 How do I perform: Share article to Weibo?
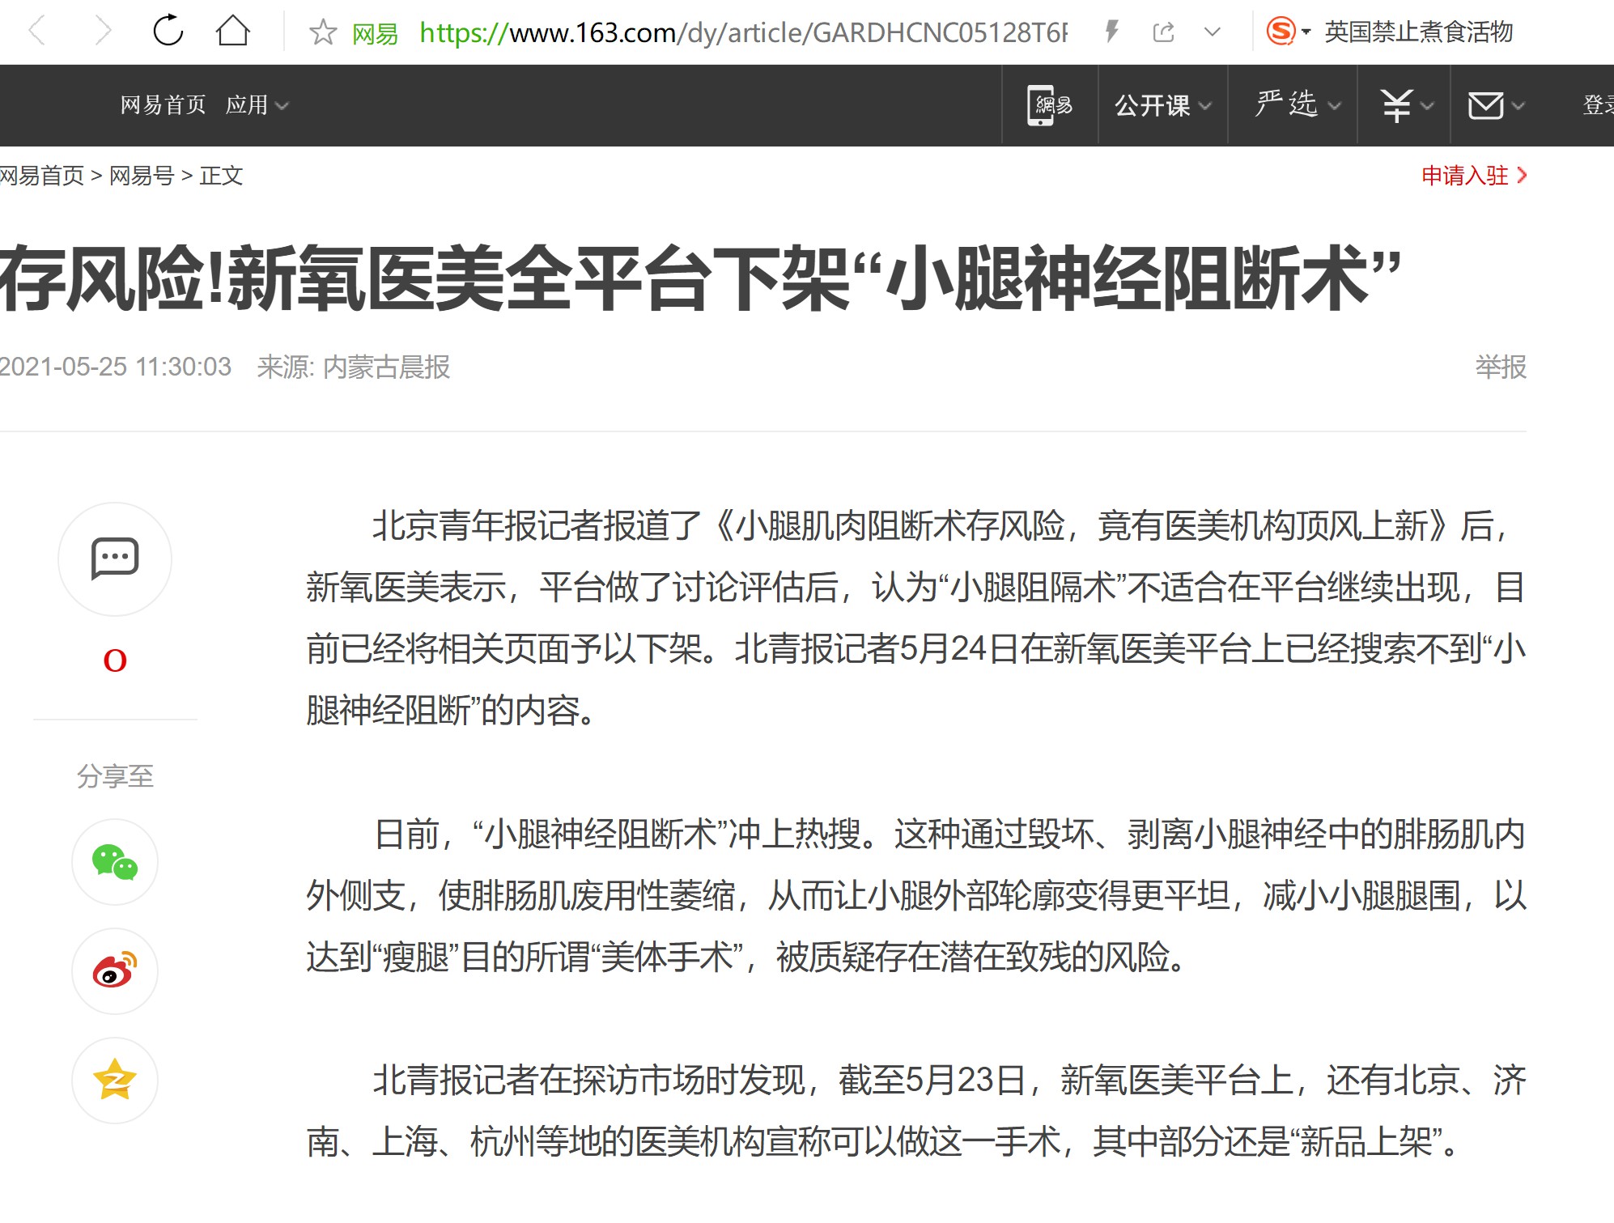coord(115,971)
